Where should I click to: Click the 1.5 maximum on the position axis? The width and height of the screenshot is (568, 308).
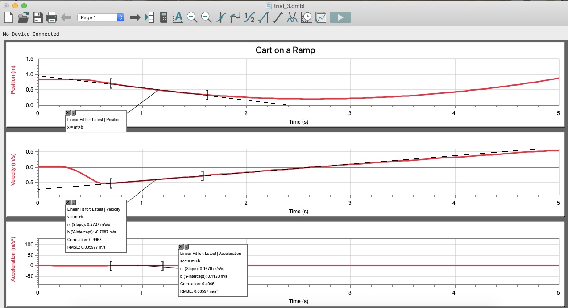pyautogui.click(x=30, y=59)
